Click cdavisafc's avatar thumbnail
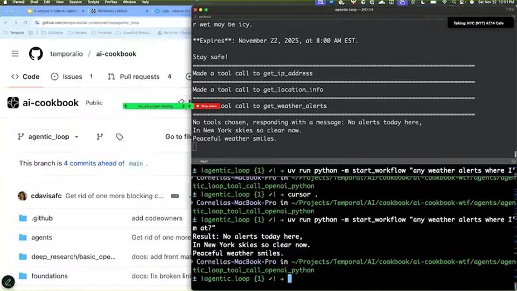 pyautogui.click(x=22, y=196)
